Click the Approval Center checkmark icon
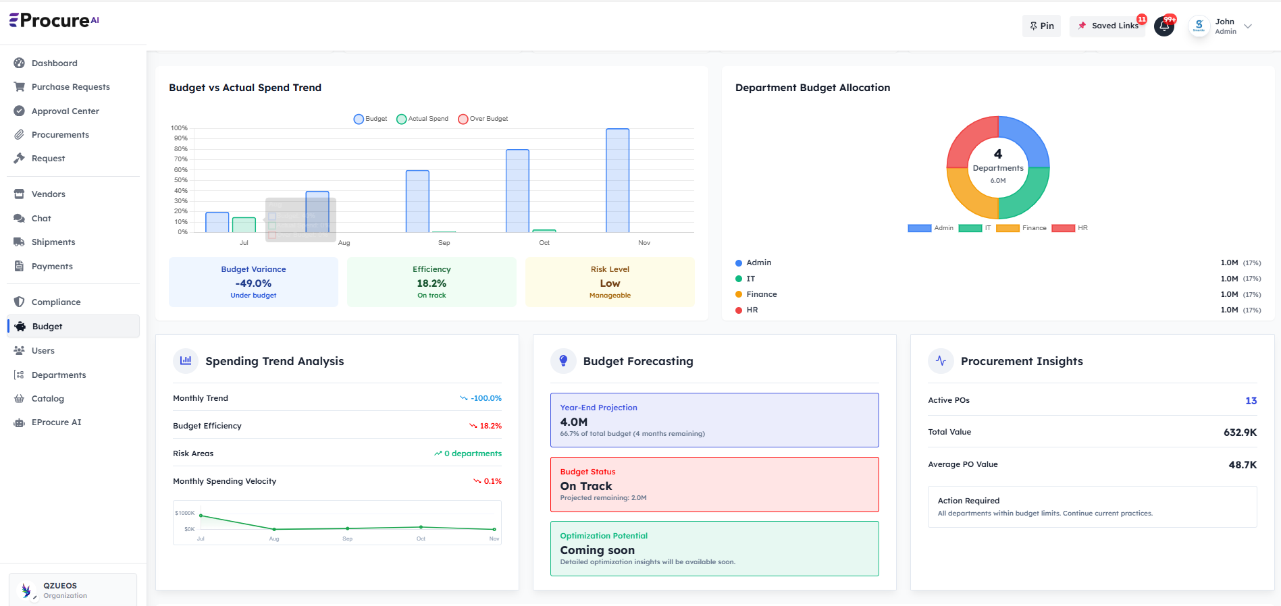Image resolution: width=1281 pixels, height=606 pixels. (x=19, y=111)
